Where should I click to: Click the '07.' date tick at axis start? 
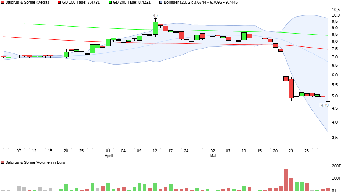point(19,151)
